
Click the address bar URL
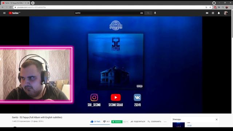click(31, 7)
